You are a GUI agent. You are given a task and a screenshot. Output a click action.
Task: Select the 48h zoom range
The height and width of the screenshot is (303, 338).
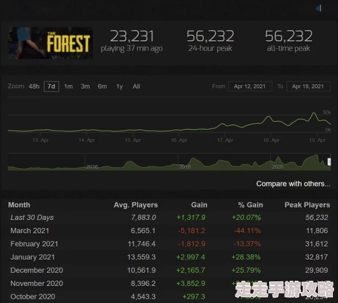point(34,86)
